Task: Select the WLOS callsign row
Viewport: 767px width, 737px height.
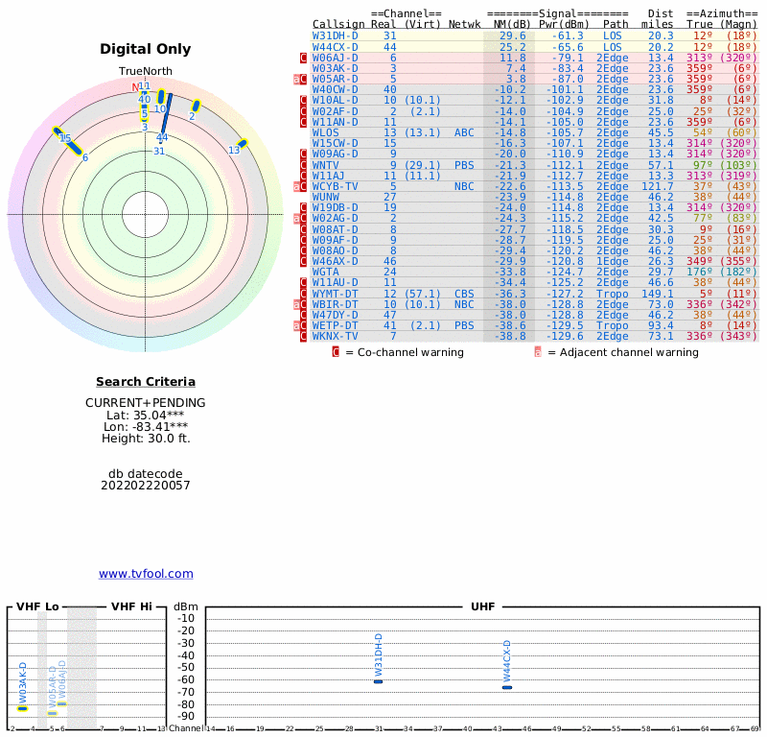Action: click(x=325, y=132)
